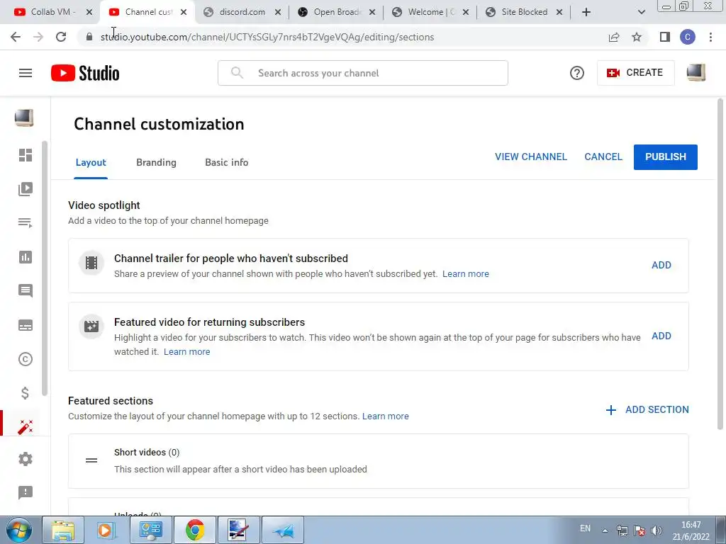Viewport: 726px width, 544px height.
Task: Go back in browser history
Action: [x=16, y=37]
